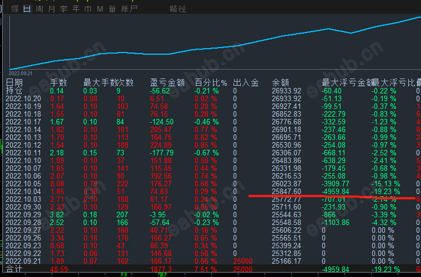Click the -1103.86 floating loss cell
Screen dimensions: 421x277
coord(336,222)
